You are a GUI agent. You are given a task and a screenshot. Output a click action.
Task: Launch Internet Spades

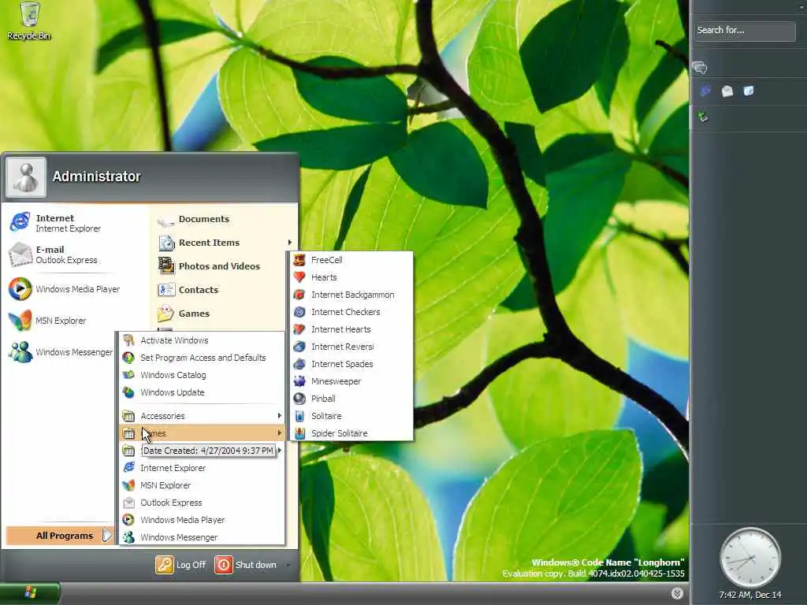352,364
